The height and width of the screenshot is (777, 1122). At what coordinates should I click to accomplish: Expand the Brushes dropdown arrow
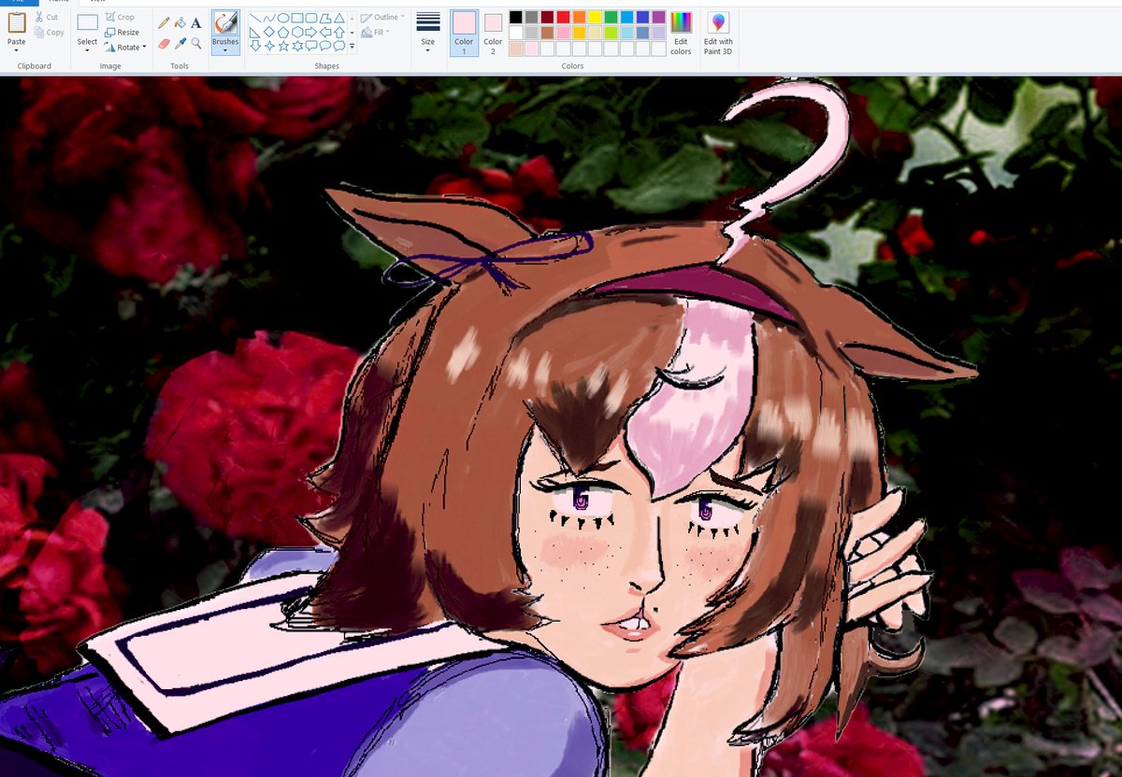[x=225, y=50]
